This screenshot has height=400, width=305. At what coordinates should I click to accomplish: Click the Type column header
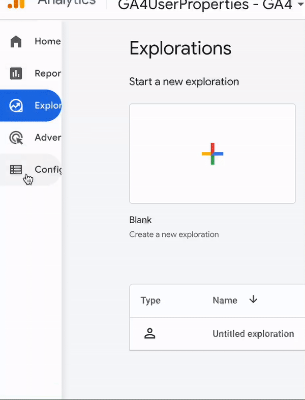[150, 301]
